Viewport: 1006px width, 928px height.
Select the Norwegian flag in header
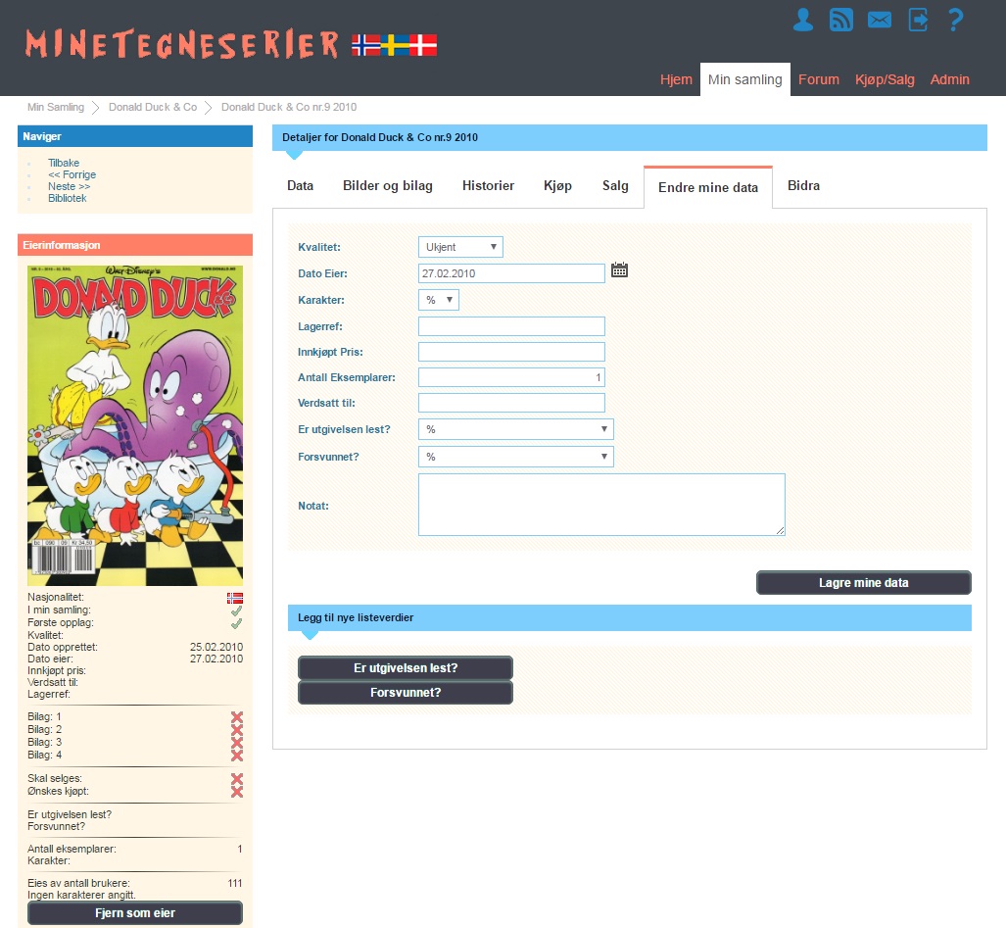click(365, 45)
